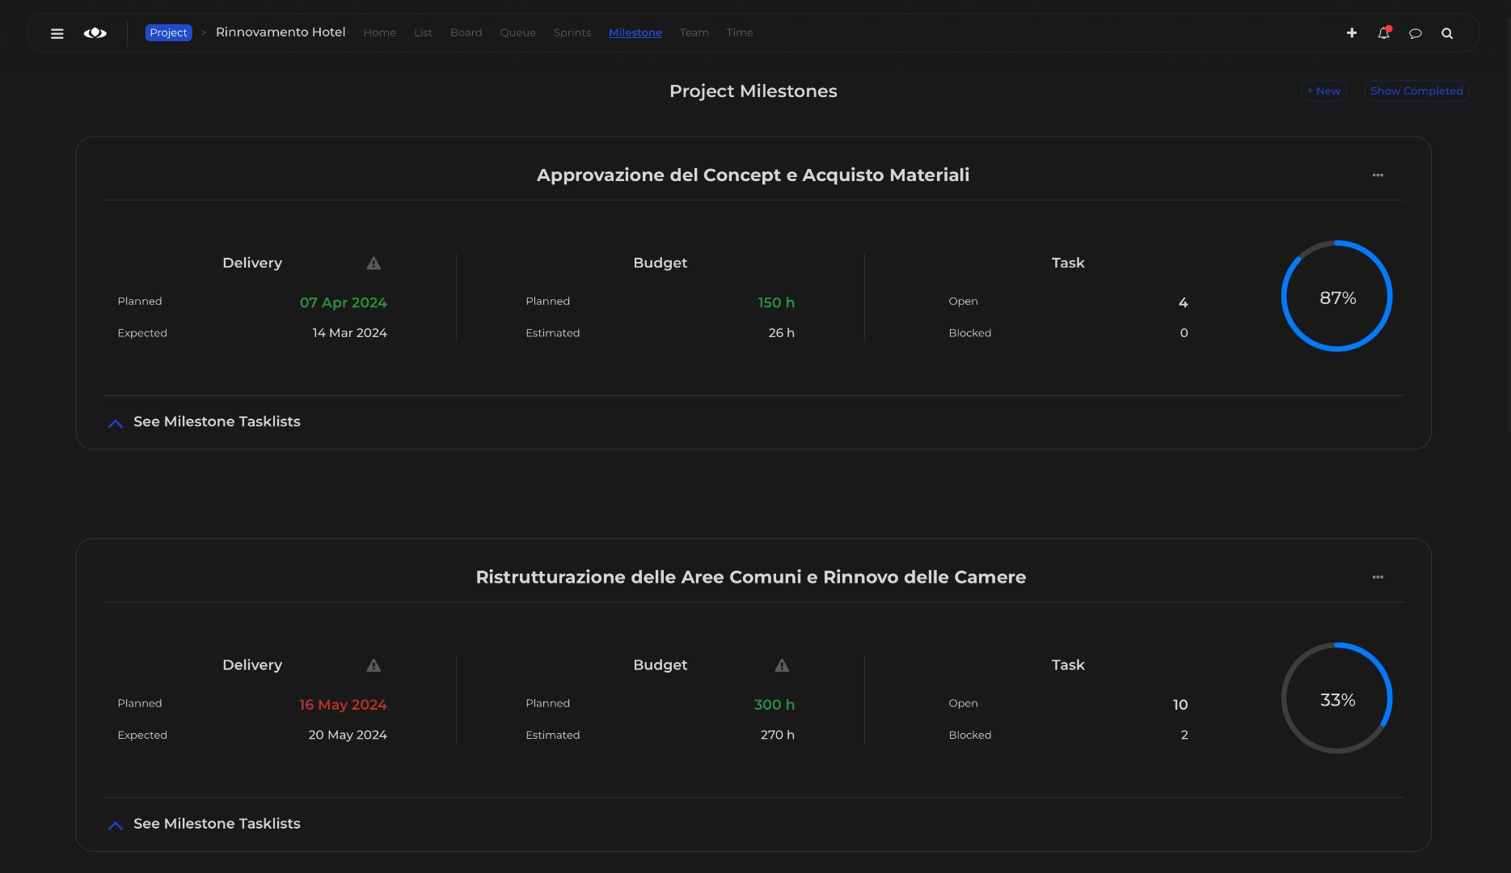Image resolution: width=1511 pixels, height=873 pixels.
Task: Open the chat bubble icon
Action: click(x=1416, y=33)
